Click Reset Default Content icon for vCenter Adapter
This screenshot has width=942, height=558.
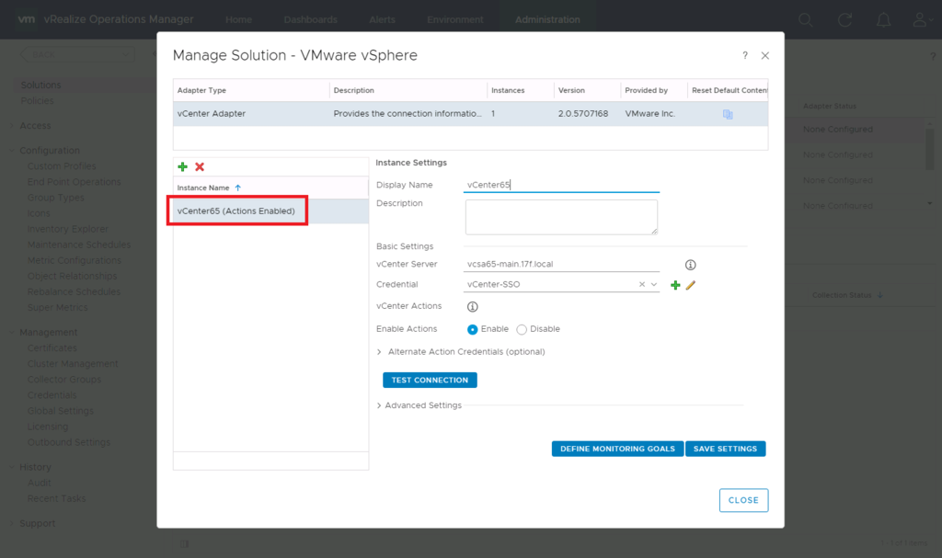click(727, 113)
